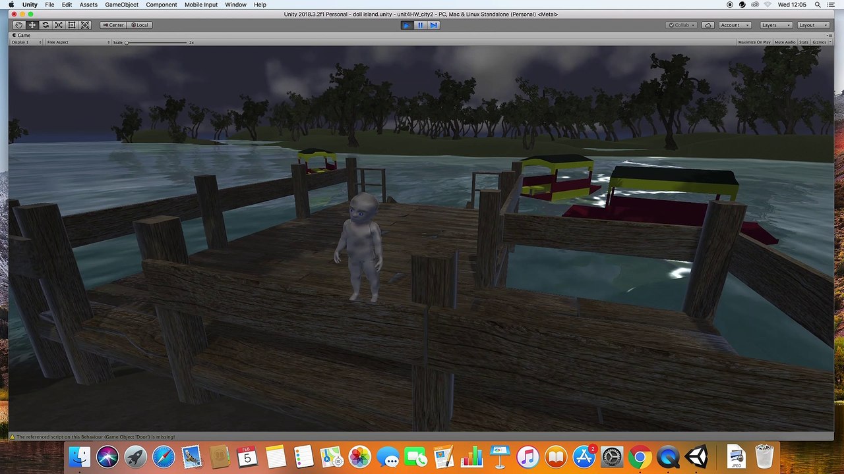Toggle Mute Audio in Game view
This screenshot has width=844, height=474.
(785, 42)
